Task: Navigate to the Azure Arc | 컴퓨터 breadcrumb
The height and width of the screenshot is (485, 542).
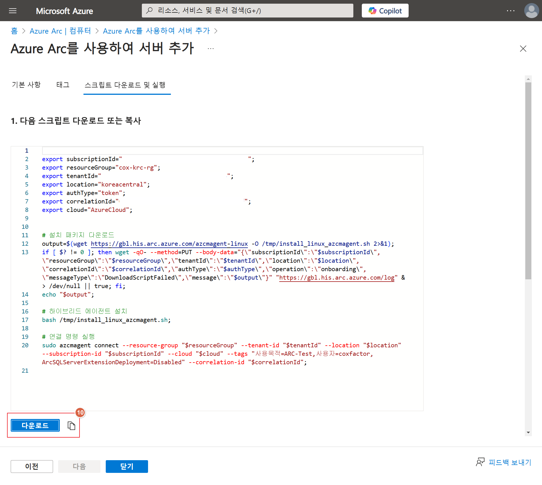Action: 60,31
